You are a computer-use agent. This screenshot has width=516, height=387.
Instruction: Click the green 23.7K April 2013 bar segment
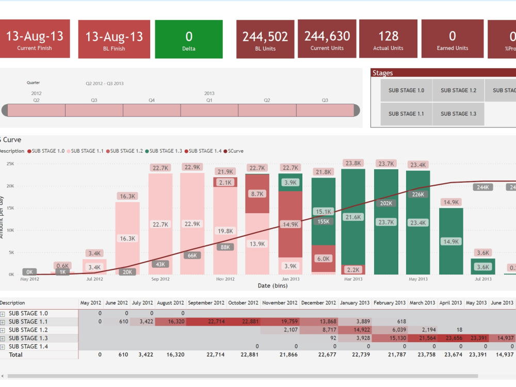pos(386,222)
